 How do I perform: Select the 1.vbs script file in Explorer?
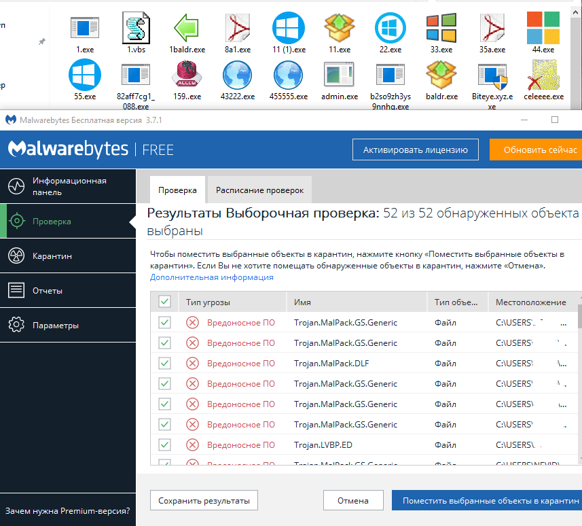(137, 28)
